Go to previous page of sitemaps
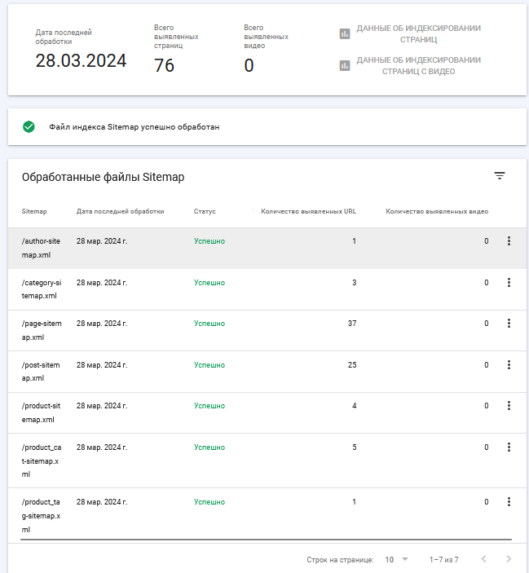 click(483, 559)
